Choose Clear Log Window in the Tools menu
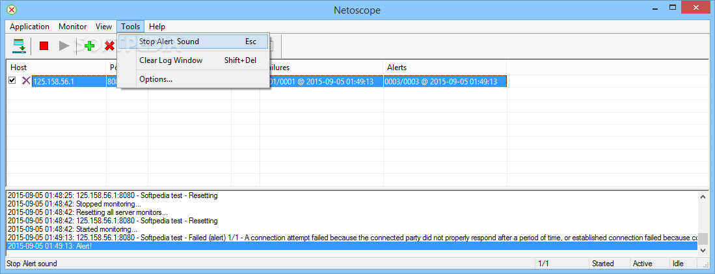This screenshot has height=274, width=715. pos(193,60)
